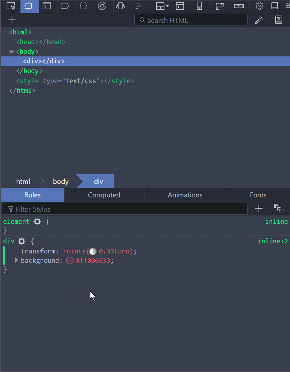Open the inline source link of the element rule
290x372 pixels.
pos(276,221)
